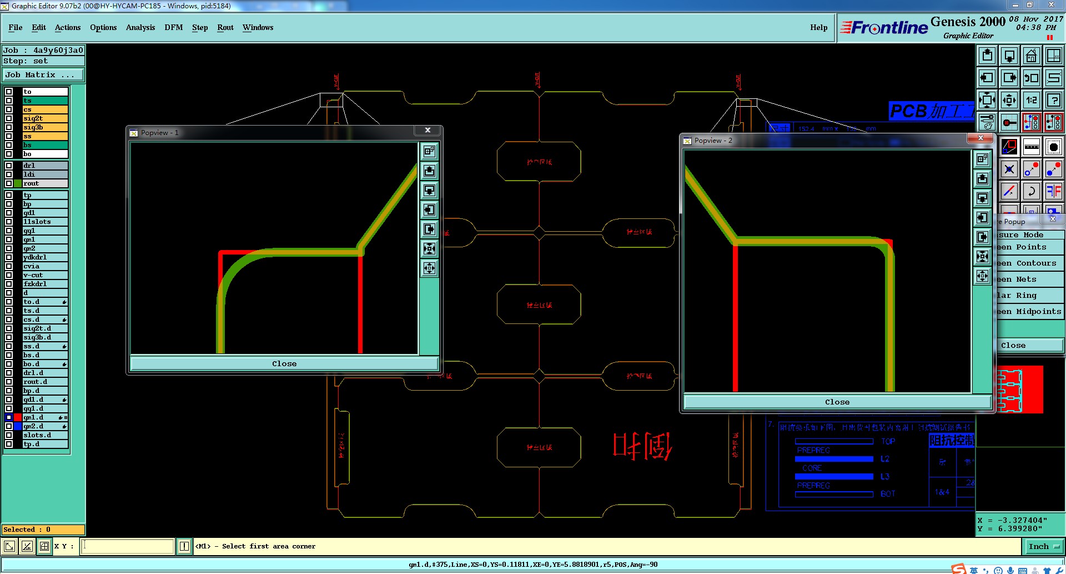Click the area zoom rectangle tool icon
1066x574 pixels.
[x=1009, y=147]
